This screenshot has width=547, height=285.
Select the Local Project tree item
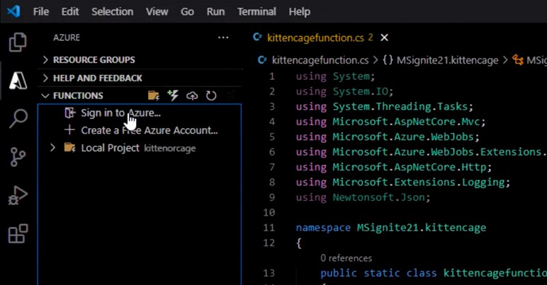coord(140,148)
